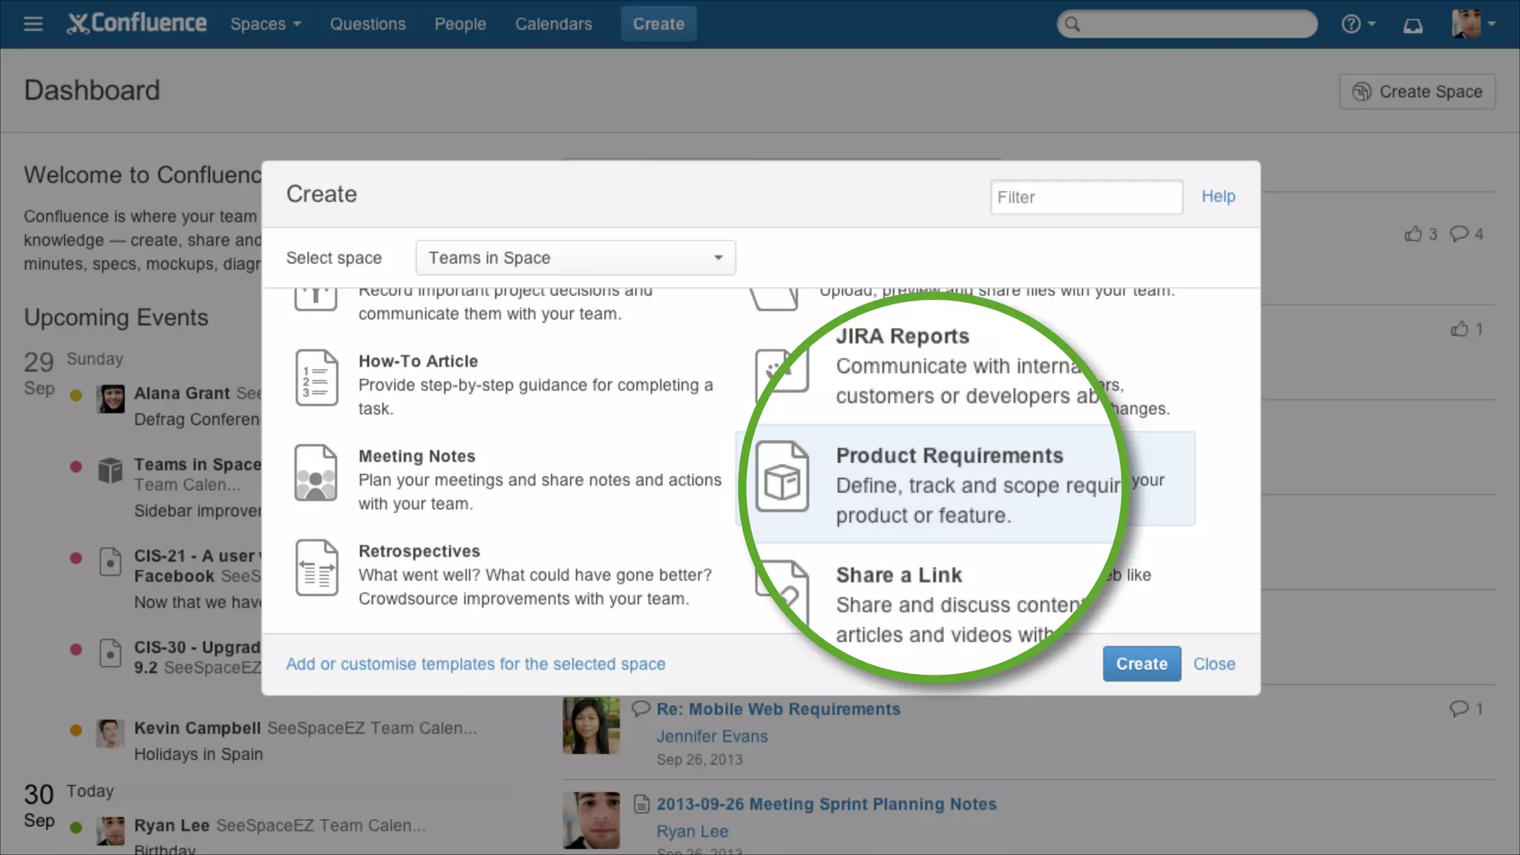Click the magnifier search icon
This screenshot has height=855, width=1520.
(x=1072, y=24)
